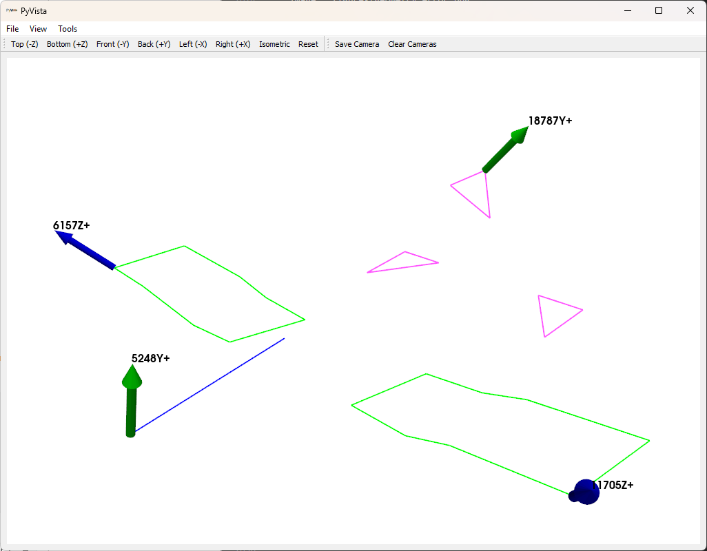Select the Front (-Y) camera view

112,43
